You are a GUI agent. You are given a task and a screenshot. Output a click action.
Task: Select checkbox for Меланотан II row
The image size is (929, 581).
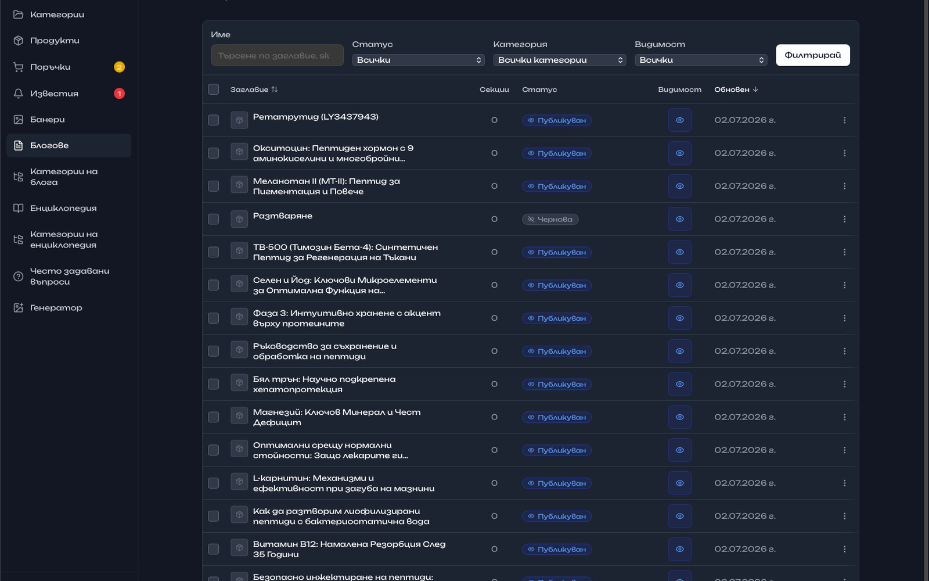[214, 186]
